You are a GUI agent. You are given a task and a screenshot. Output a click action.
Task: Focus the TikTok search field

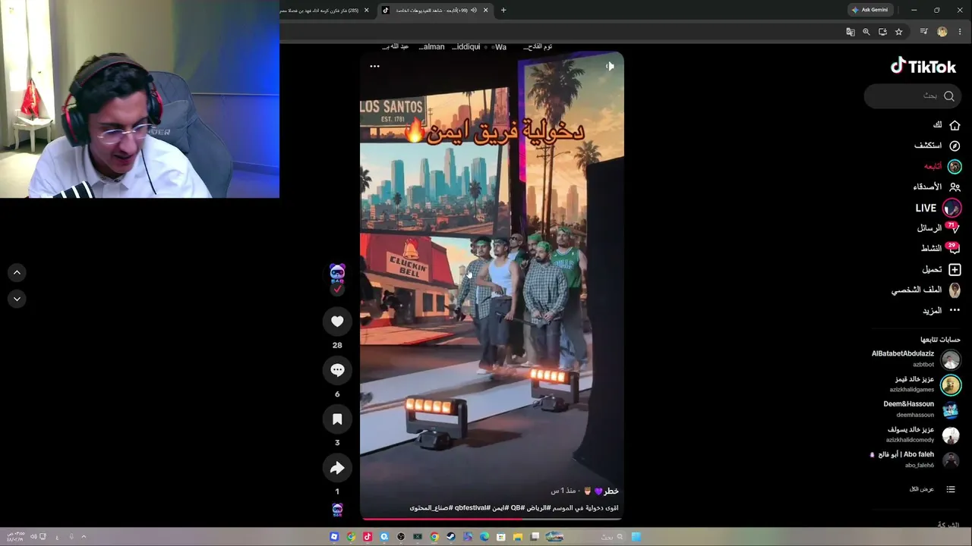(912, 96)
